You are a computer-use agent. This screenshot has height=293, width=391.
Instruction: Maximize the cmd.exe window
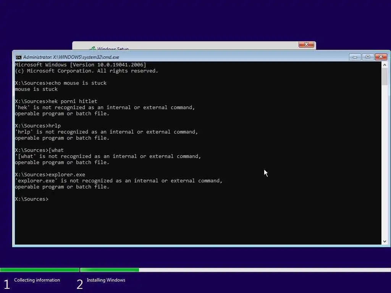point(368,57)
